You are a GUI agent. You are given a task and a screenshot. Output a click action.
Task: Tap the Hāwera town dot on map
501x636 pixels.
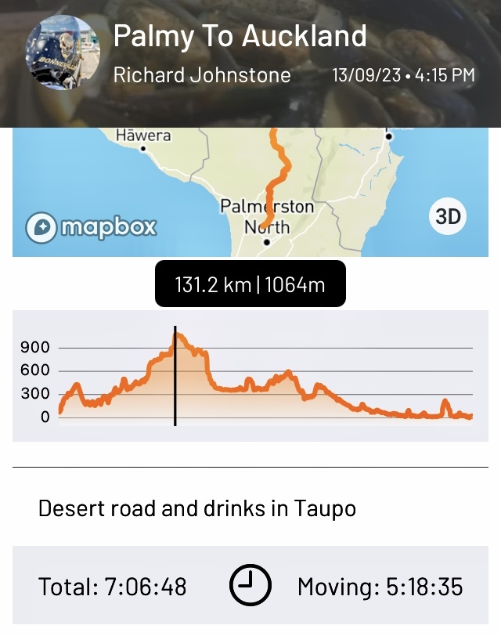click(x=142, y=148)
